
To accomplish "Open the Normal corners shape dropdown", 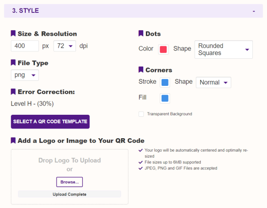I will click(x=213, y=82).
